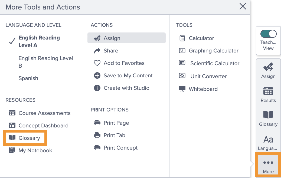This screenshot has width=281, height=178.
Task: Select English Reading Level B
Action: tap(46, 62)
